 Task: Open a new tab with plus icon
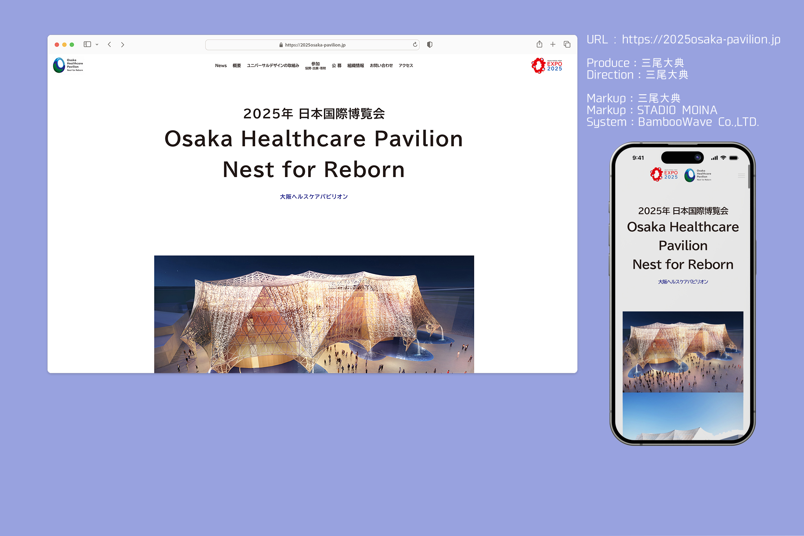[x=553, y=44]
